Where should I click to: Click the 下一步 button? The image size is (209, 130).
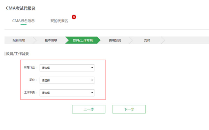129,109
